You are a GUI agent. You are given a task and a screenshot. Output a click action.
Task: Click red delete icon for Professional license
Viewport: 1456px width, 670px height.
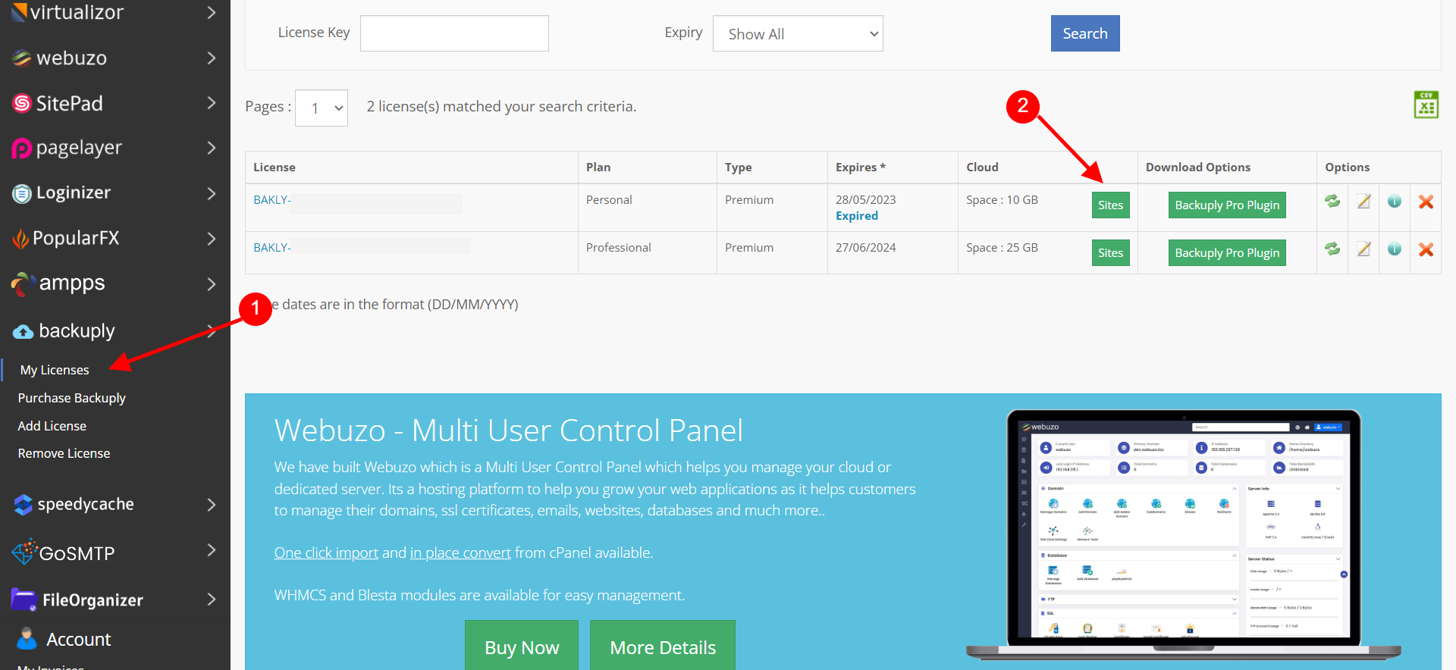1426,249
